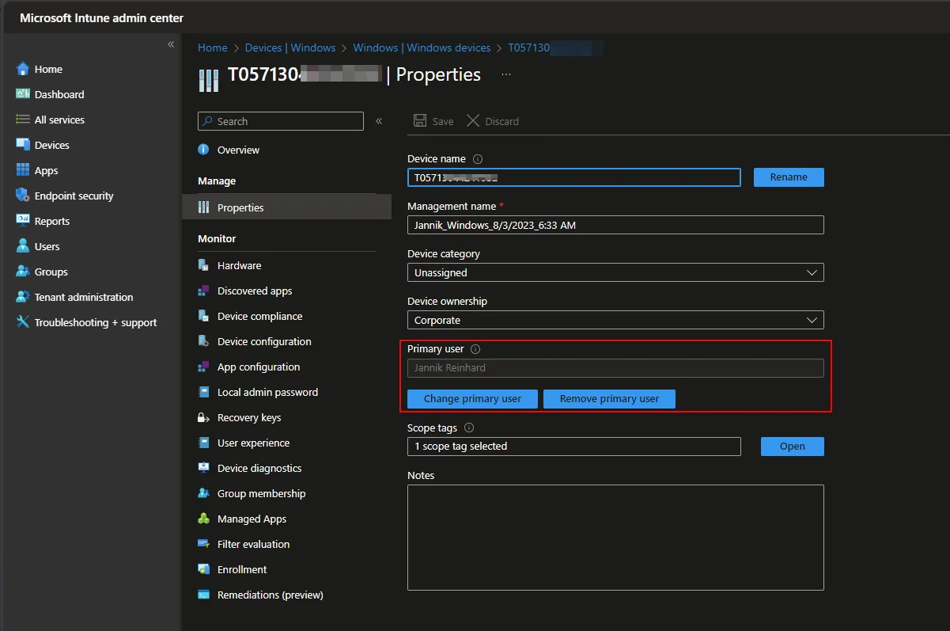950x631 pixels.
Task: Click the Groups icon in the sidebar
Action: tap(22, 272)
